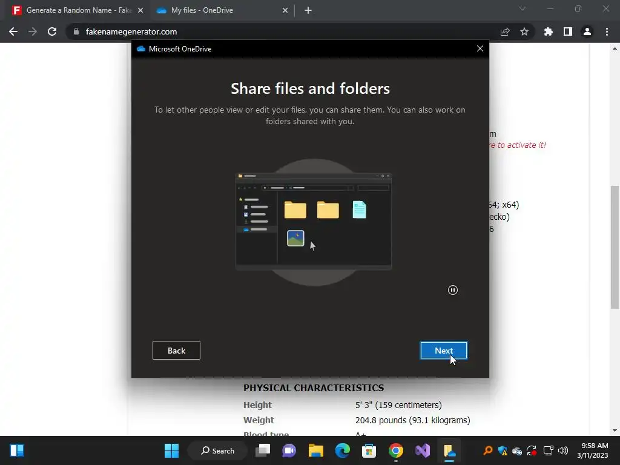
Task: Bookmark this page with the star icon
Action: tap(524, 31)
